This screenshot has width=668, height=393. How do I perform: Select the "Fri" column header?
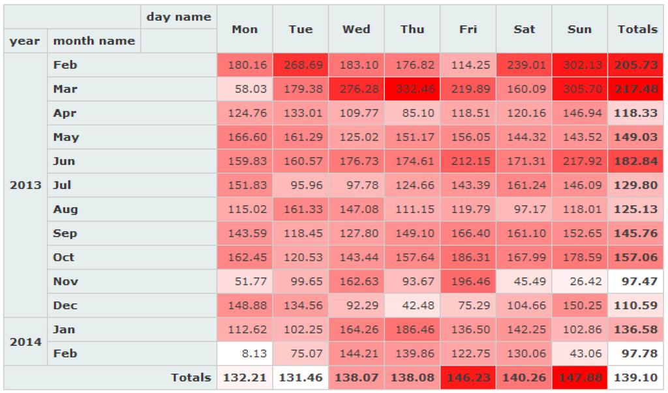click(x=468, y=29)
